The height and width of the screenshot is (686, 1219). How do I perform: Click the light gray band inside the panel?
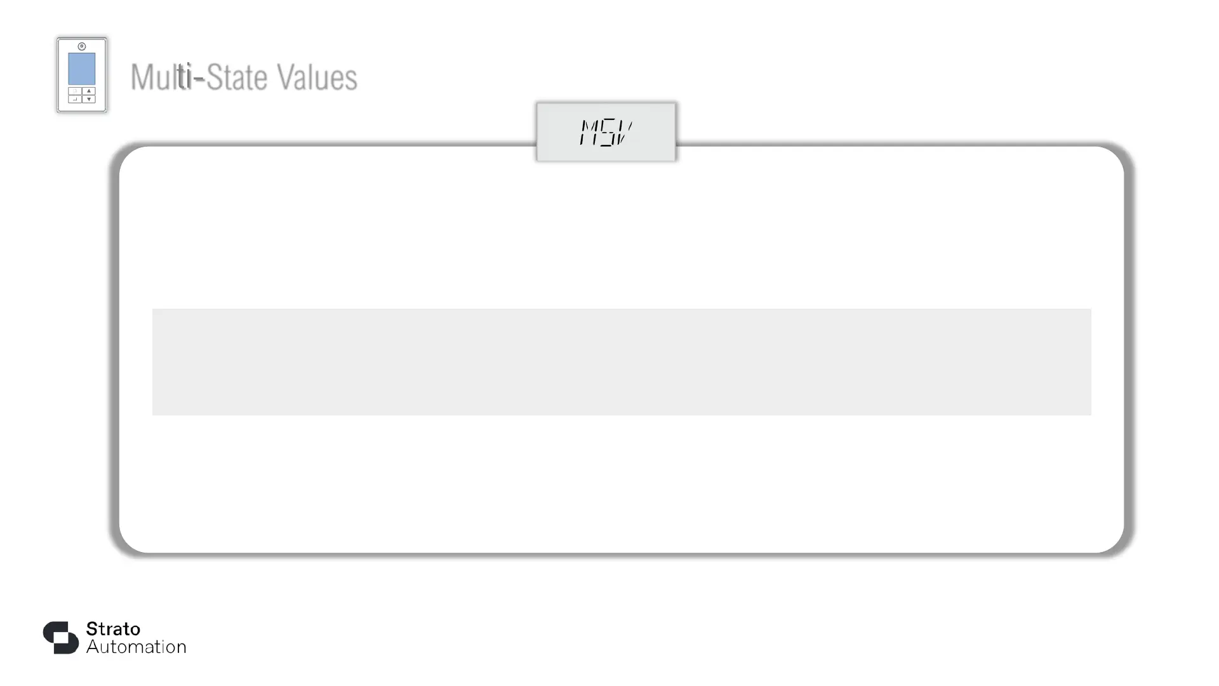pyautogui.click(x=621, y=362)
